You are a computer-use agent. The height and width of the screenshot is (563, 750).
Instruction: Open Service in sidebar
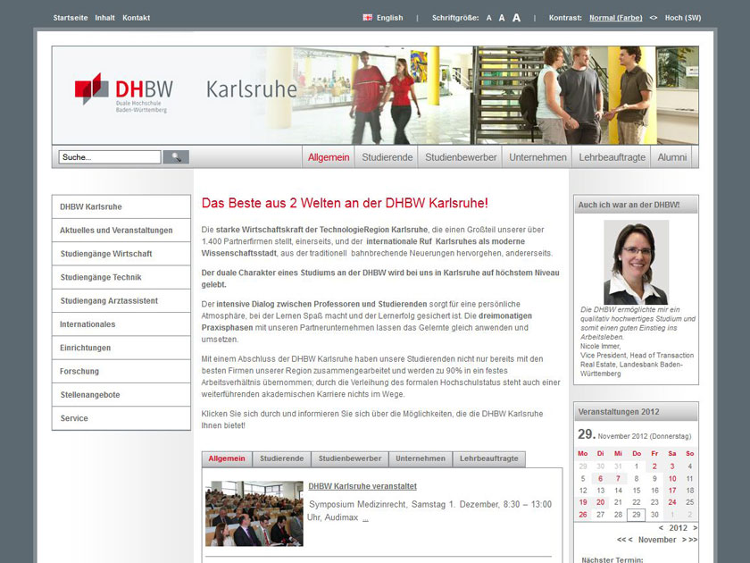[121, 418]
